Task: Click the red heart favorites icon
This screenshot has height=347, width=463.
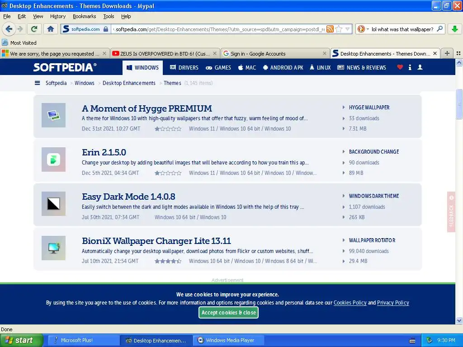Action: [x=400, y=67]
